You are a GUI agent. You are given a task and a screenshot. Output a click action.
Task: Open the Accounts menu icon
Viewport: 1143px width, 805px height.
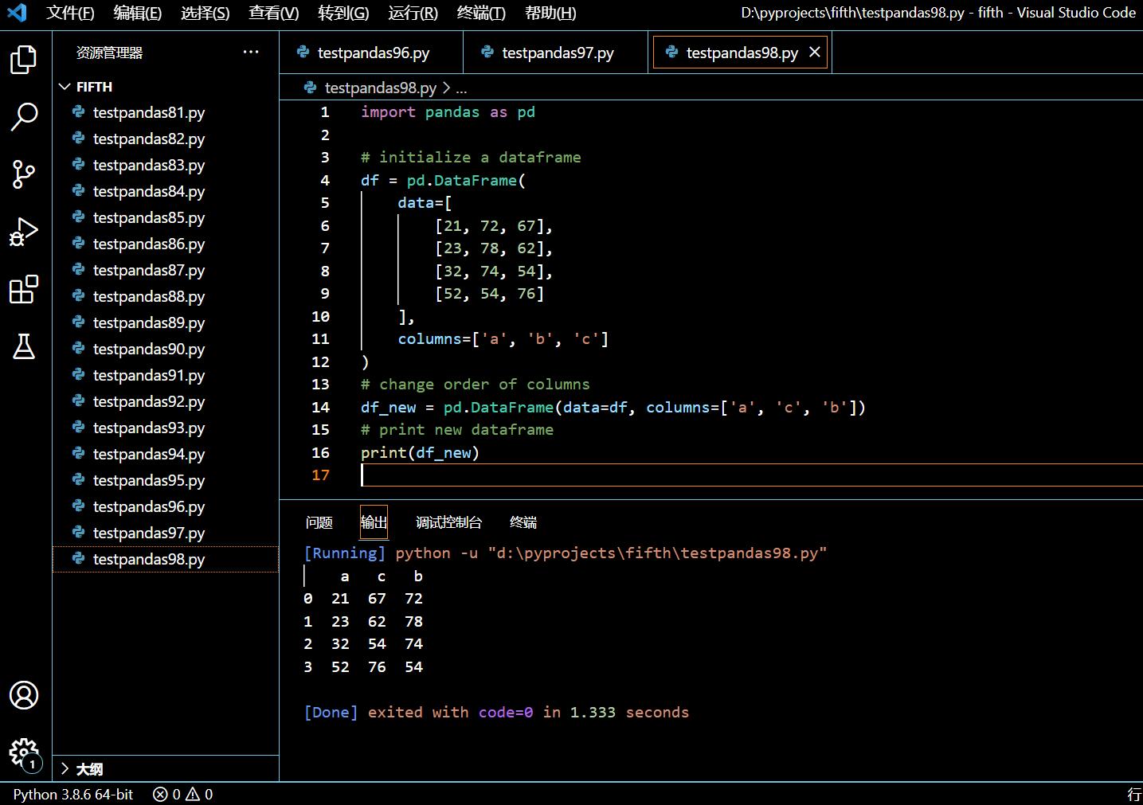click(24, 695)
